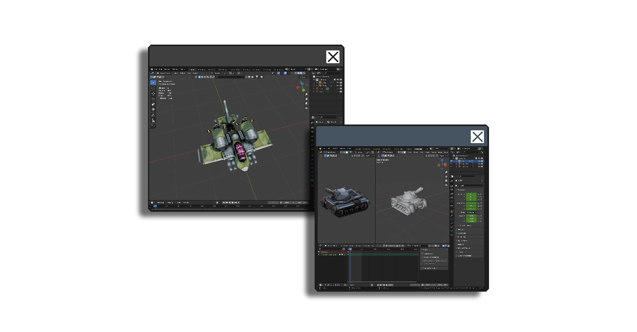
Task: Select the Cursor tool in plane window
Action: click(x=153, y=88)
